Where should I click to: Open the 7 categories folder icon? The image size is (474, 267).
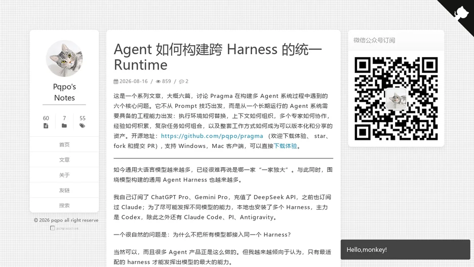(64, 126)
